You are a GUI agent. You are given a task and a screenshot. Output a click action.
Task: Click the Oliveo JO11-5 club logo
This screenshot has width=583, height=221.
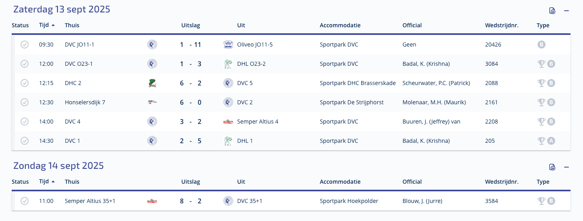tap(228, 45)
